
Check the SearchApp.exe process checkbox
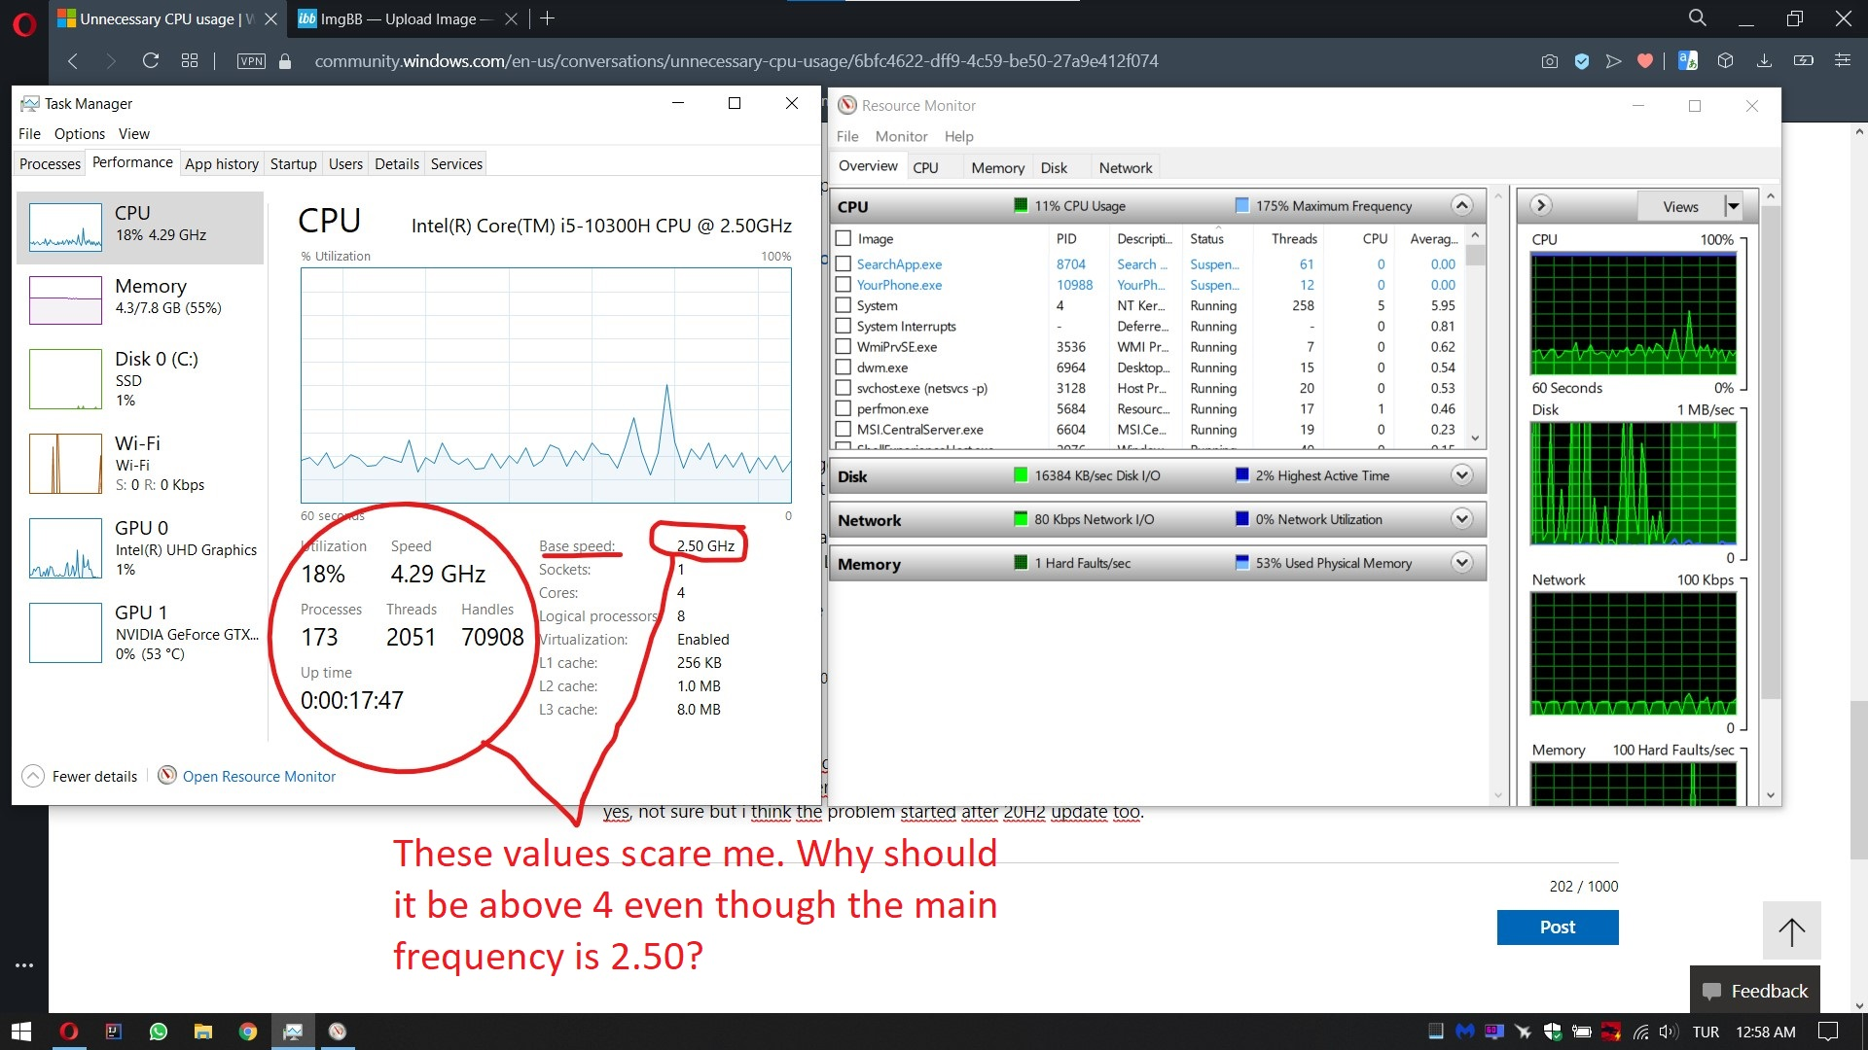coord(844,263)
